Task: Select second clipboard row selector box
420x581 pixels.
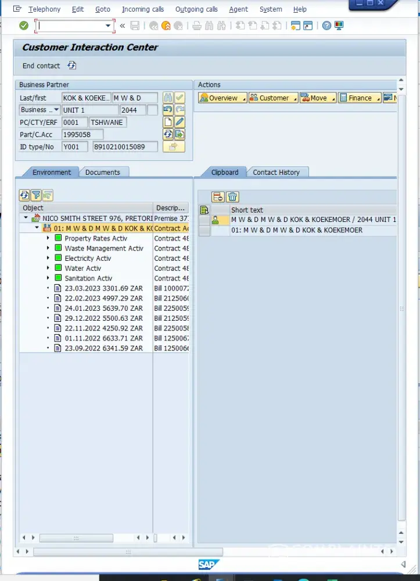Action: 204,231
